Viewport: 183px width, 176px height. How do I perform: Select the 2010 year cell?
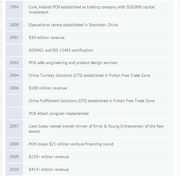pos(14,169)
